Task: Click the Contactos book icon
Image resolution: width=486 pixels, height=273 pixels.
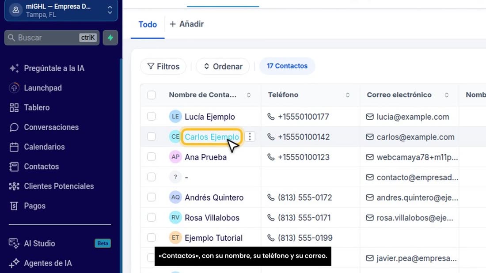Action: coord(14,167)
